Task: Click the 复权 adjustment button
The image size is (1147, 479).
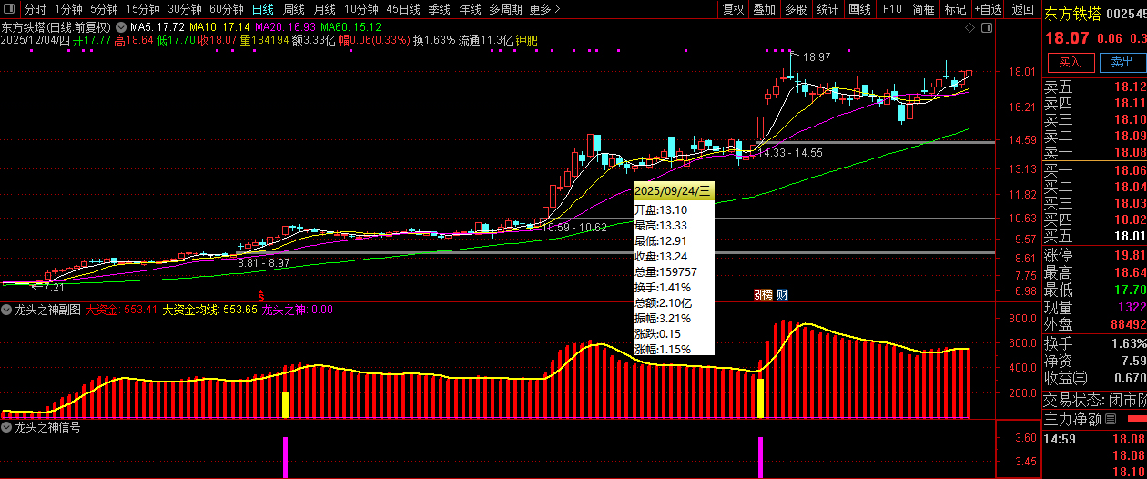Action: coord(733,9)
